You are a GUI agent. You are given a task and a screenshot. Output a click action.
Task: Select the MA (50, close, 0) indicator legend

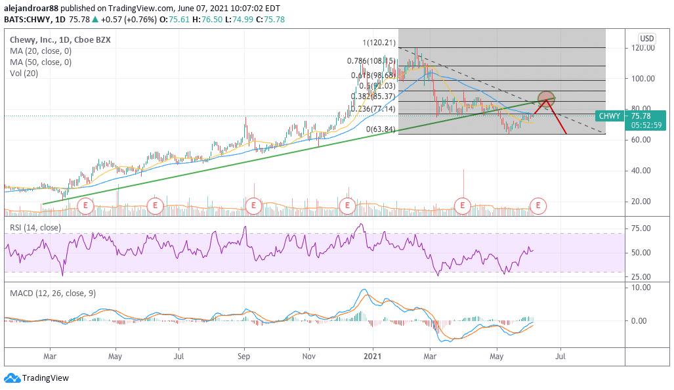pyautogui.click(x=41, y=62)
